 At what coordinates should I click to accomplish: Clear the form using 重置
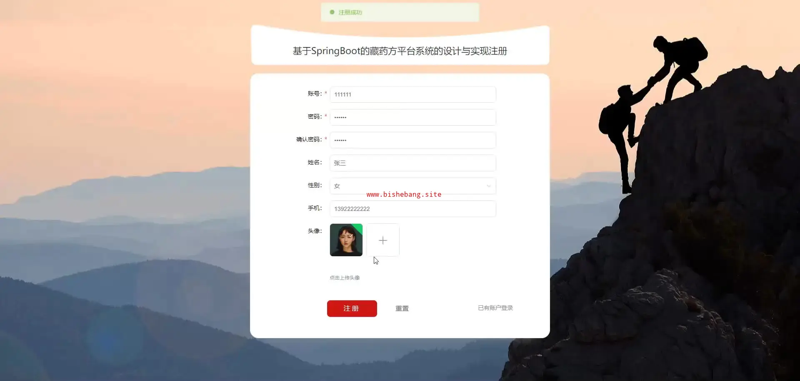(x=402, y=308)
